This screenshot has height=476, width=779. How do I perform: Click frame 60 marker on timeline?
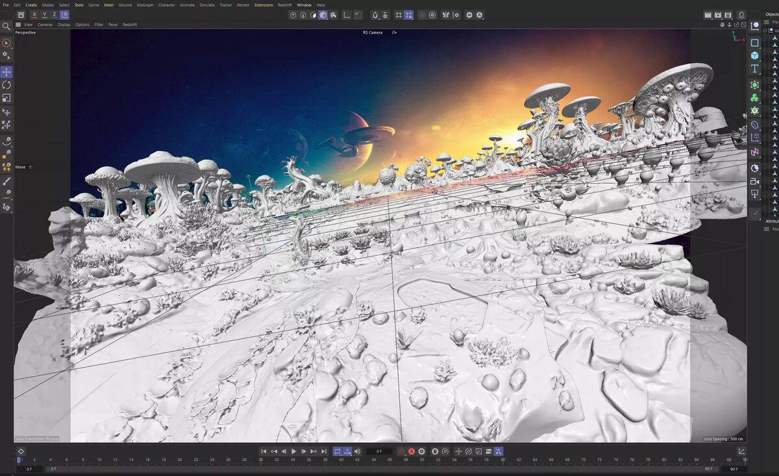[502, 460]
